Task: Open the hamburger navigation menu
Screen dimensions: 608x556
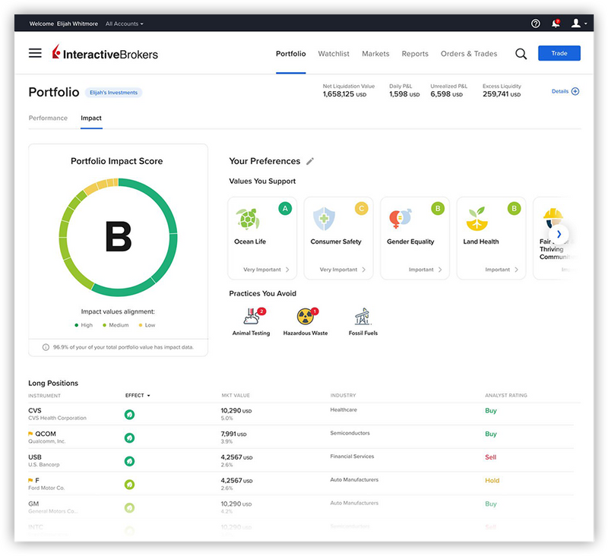Action: click(x=35, y=53)
